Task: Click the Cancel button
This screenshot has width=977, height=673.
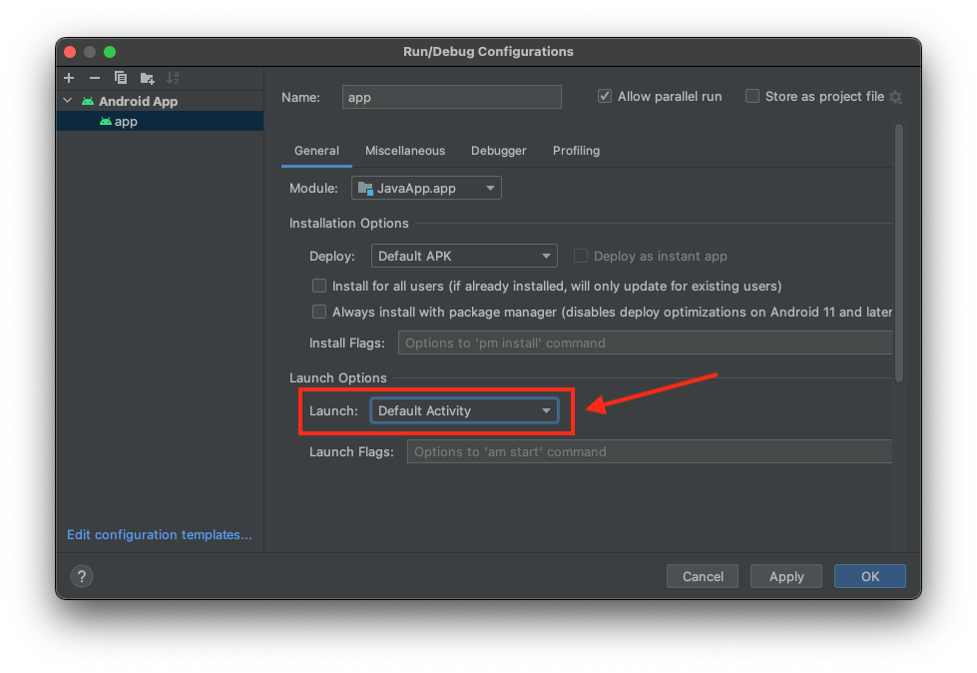Action: click(703, 576)
